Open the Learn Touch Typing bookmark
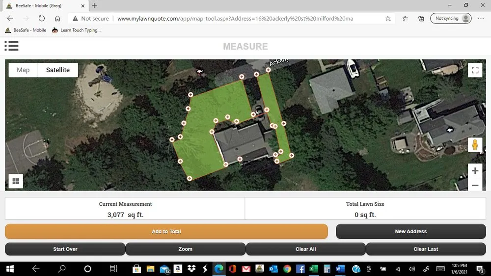This screenshot has width=491, height=276. tap(76, 30)
